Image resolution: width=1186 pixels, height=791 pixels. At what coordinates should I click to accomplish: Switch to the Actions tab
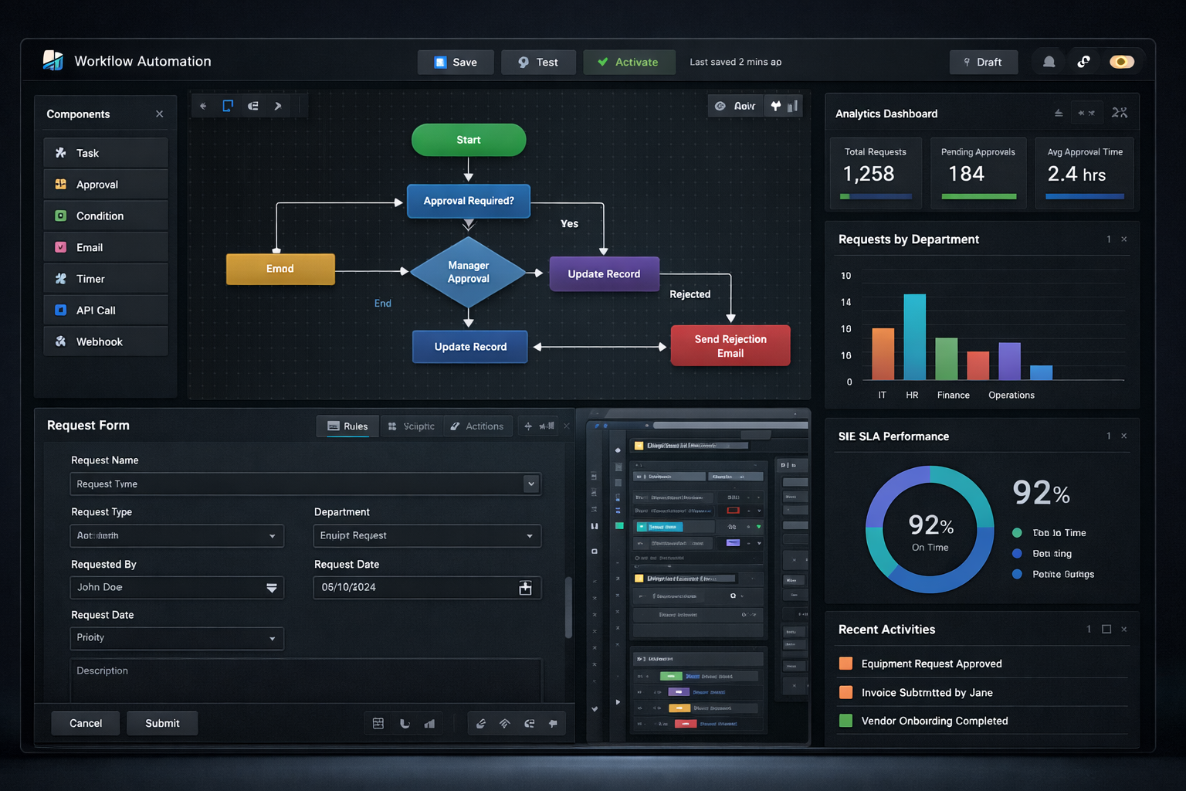[478, 426]
